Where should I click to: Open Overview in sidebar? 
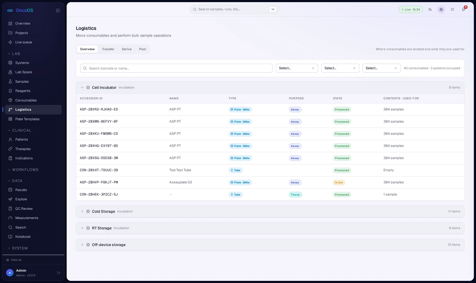click(33, 24)
